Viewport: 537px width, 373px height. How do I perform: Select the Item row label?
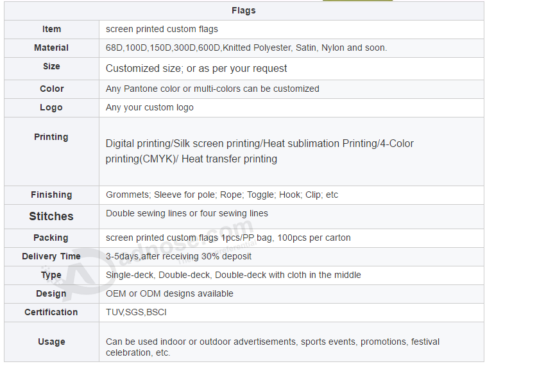tap(51, 29)
